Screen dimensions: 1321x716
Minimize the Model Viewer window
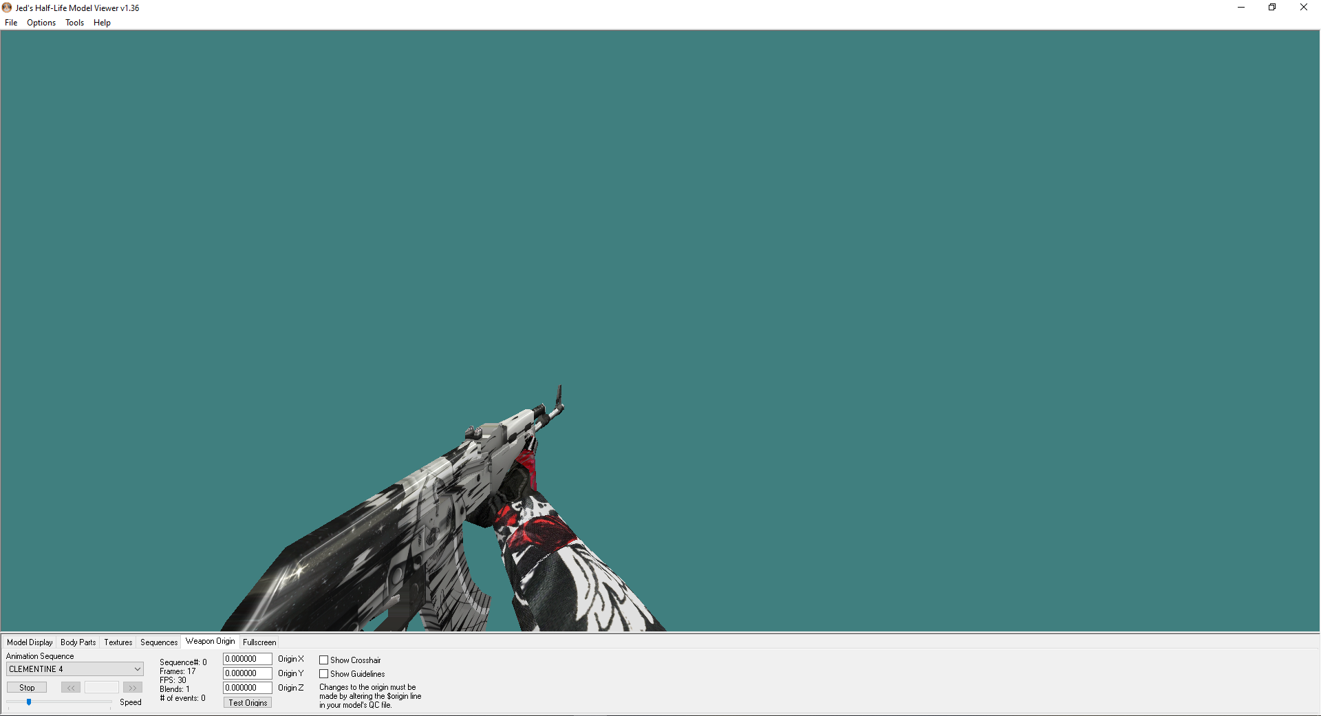pos(1241,8)
